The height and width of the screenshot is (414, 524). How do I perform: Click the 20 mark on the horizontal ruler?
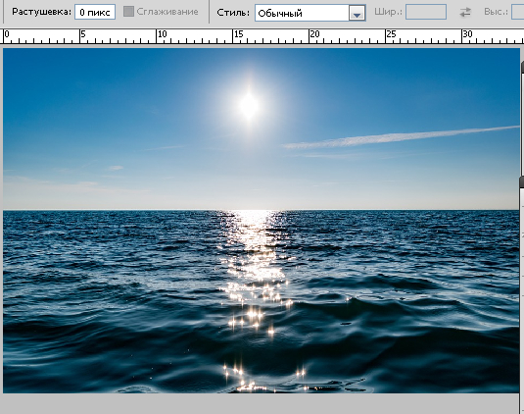(x=314, y=34)
